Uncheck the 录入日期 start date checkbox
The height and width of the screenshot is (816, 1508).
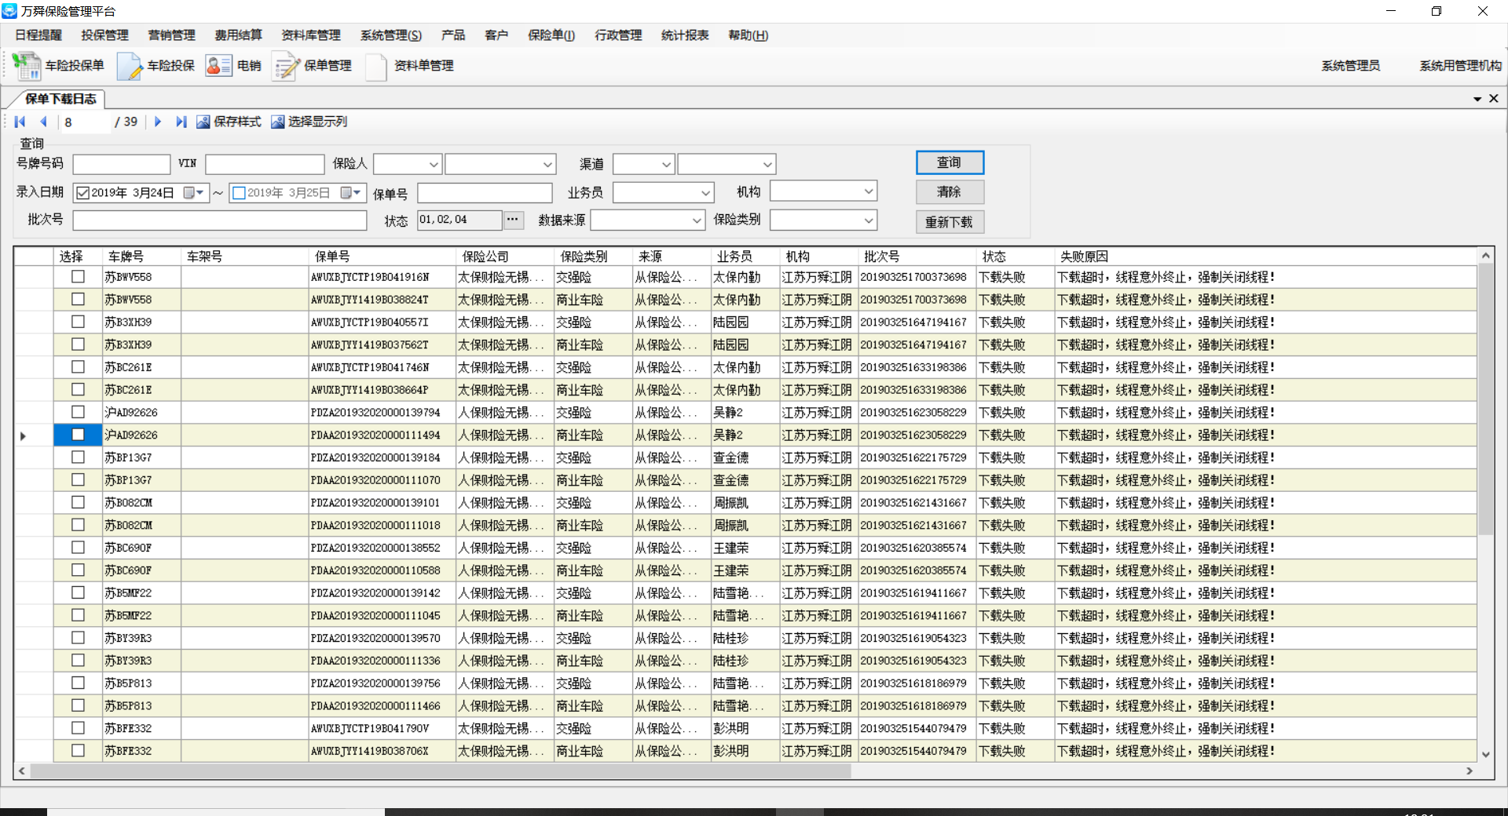82,193
